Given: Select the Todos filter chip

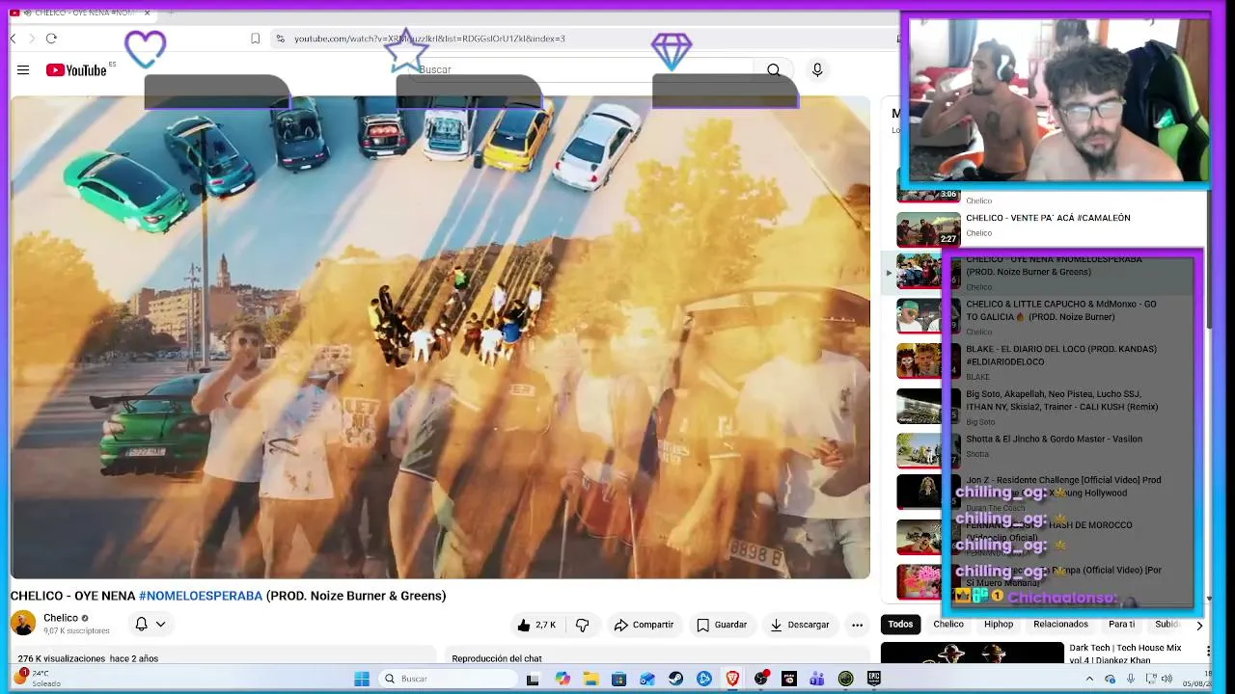Looking at the screenshot, I should click(900, 625).
